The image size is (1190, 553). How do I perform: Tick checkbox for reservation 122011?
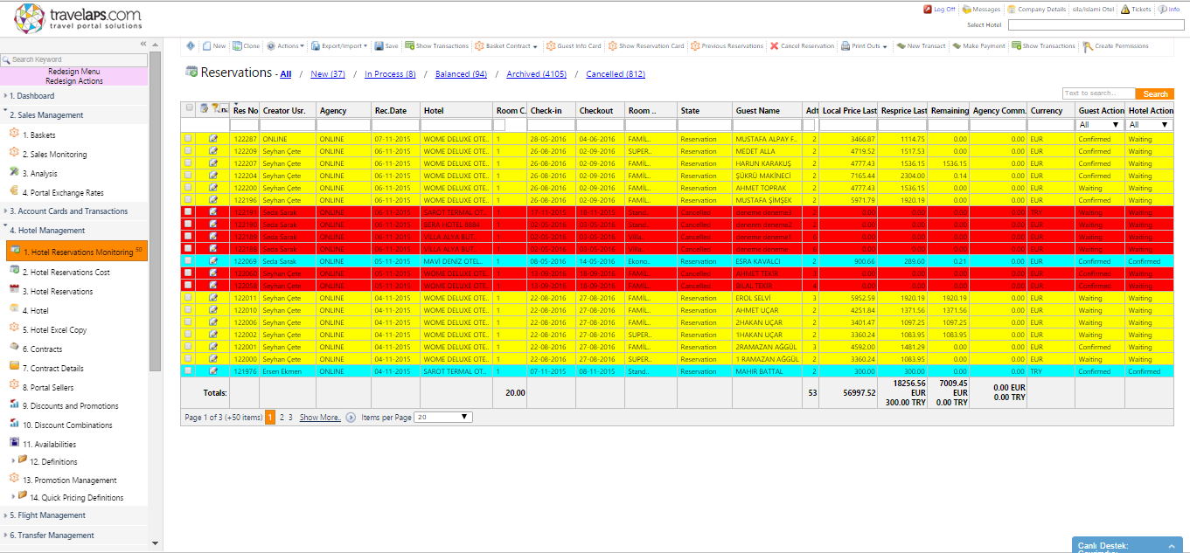pos(188,298)
